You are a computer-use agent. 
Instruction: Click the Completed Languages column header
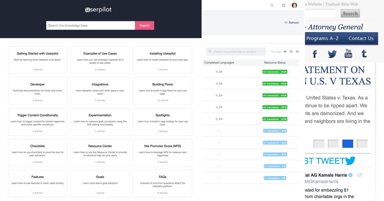[219, 63]
